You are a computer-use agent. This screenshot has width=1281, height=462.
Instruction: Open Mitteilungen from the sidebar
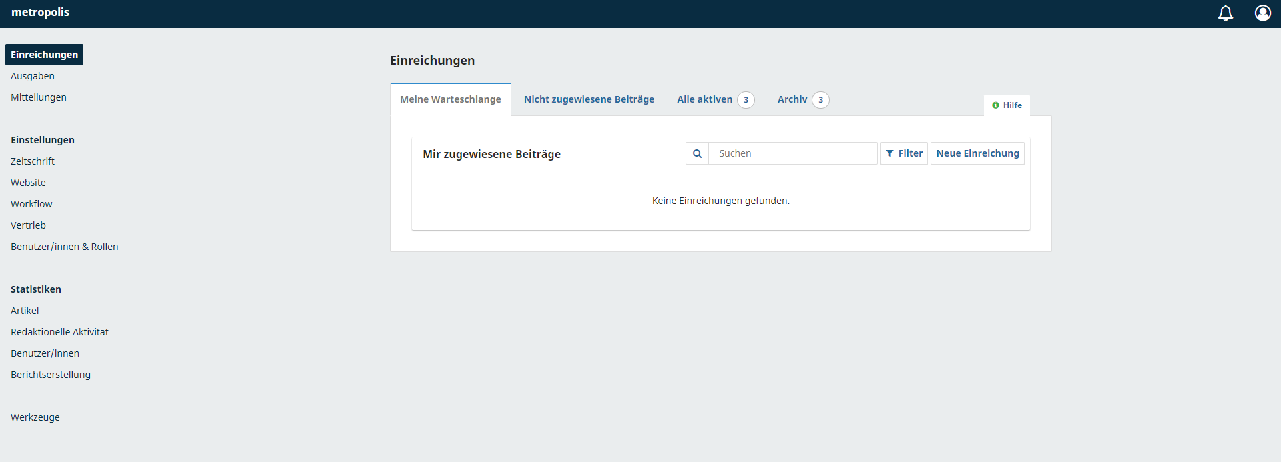pos(39,97)
